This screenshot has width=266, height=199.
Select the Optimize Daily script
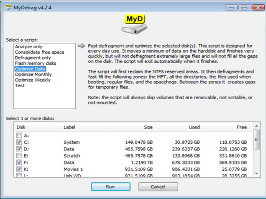pos(30,69)
